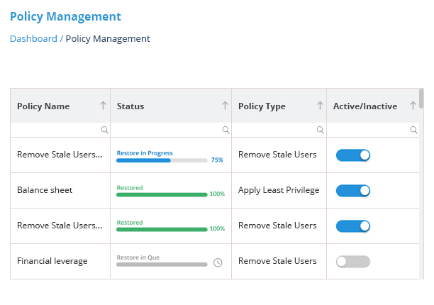Click the Status column header
434x305 pixels.
(171, 106)
